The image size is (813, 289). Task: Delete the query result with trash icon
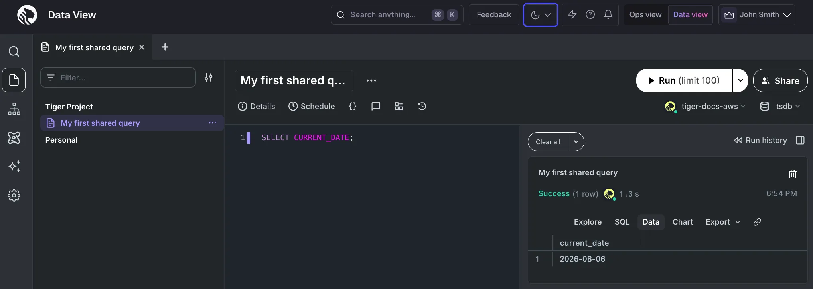(793, 174)
